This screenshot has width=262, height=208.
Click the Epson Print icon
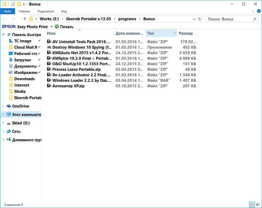click(57, 27)
